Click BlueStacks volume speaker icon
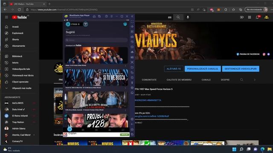This screenshot has width=273, height=153. click(132, 26)
